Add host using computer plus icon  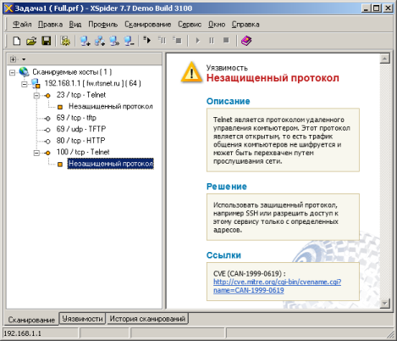coord(85,41)
